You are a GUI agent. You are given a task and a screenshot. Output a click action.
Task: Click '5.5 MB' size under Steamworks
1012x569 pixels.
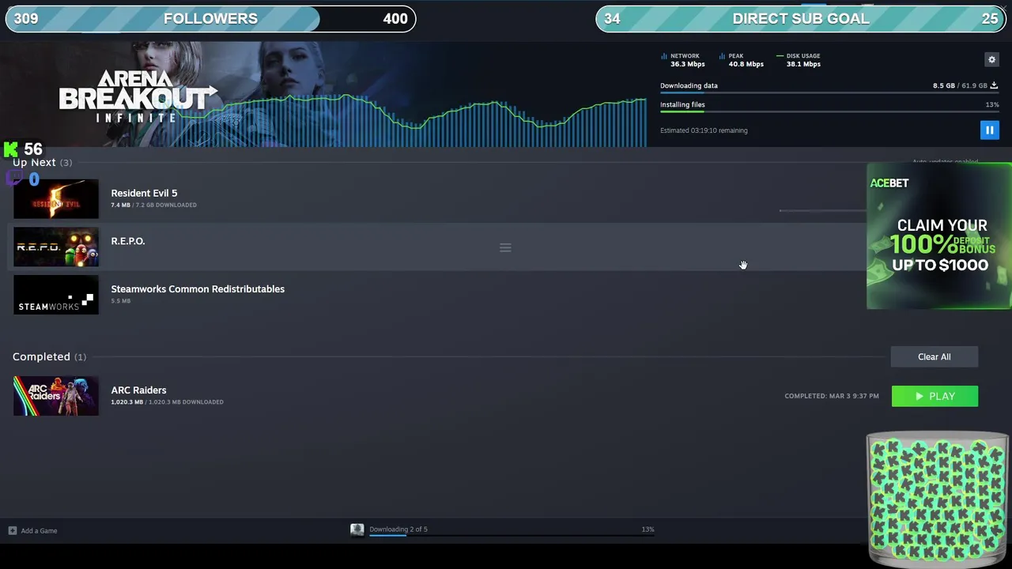point(121,301)
